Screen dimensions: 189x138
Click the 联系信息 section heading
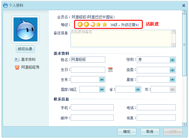click(x=61, y=99)
